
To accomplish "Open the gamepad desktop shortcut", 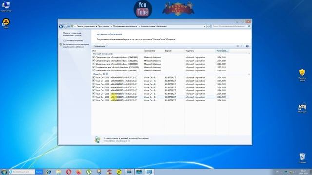I will click(302, 108).
